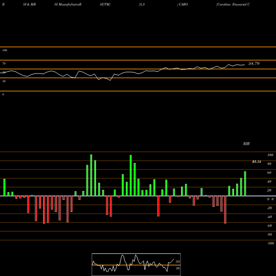Click the RSI axis label 100
Image resolution: width=276 pixels, height=276 pixels.
(4, 50)
